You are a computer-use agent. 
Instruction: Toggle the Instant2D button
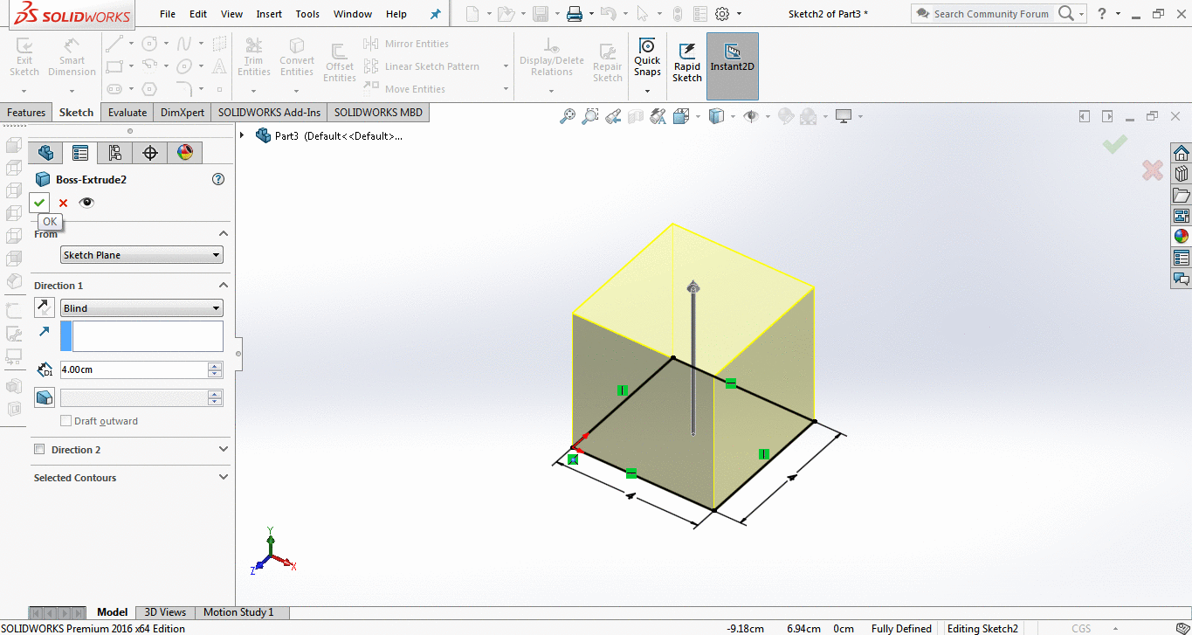point(733,66)
